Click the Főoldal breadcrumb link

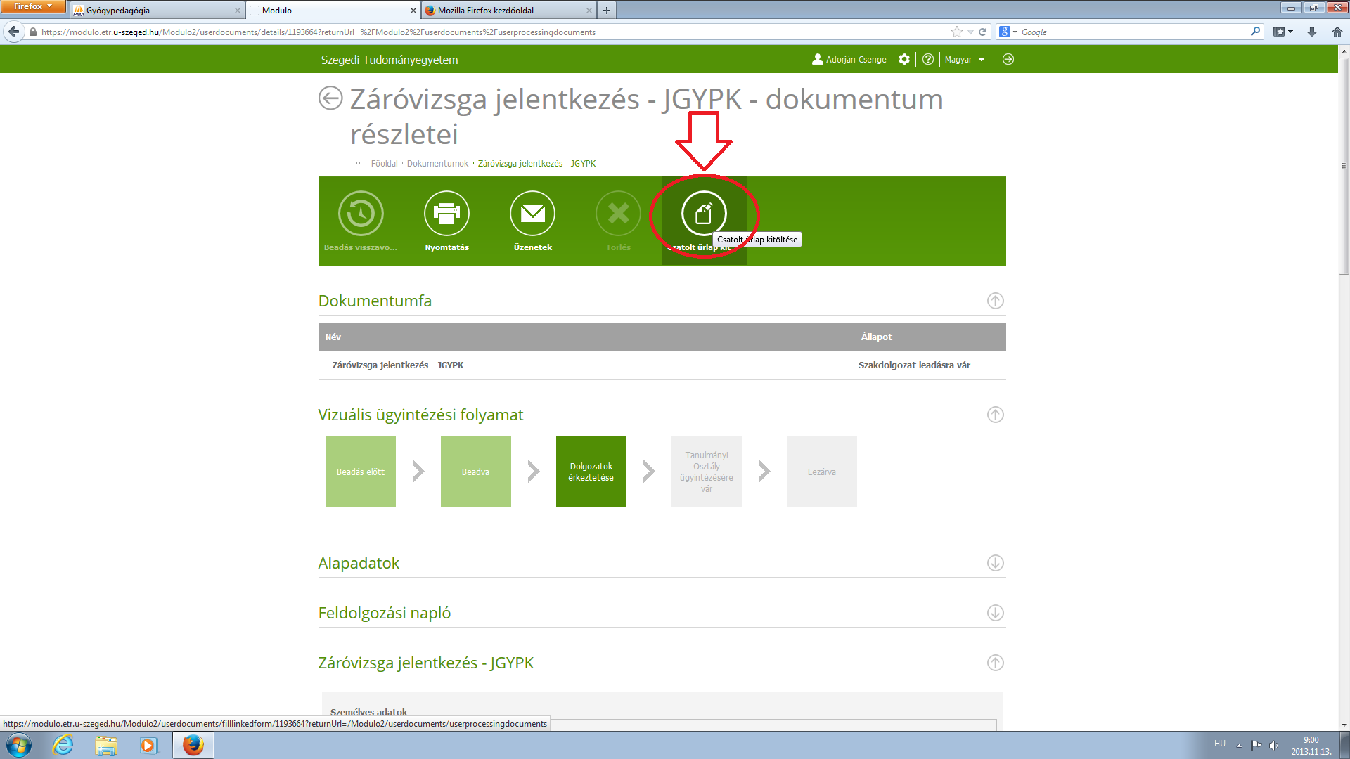384,164
